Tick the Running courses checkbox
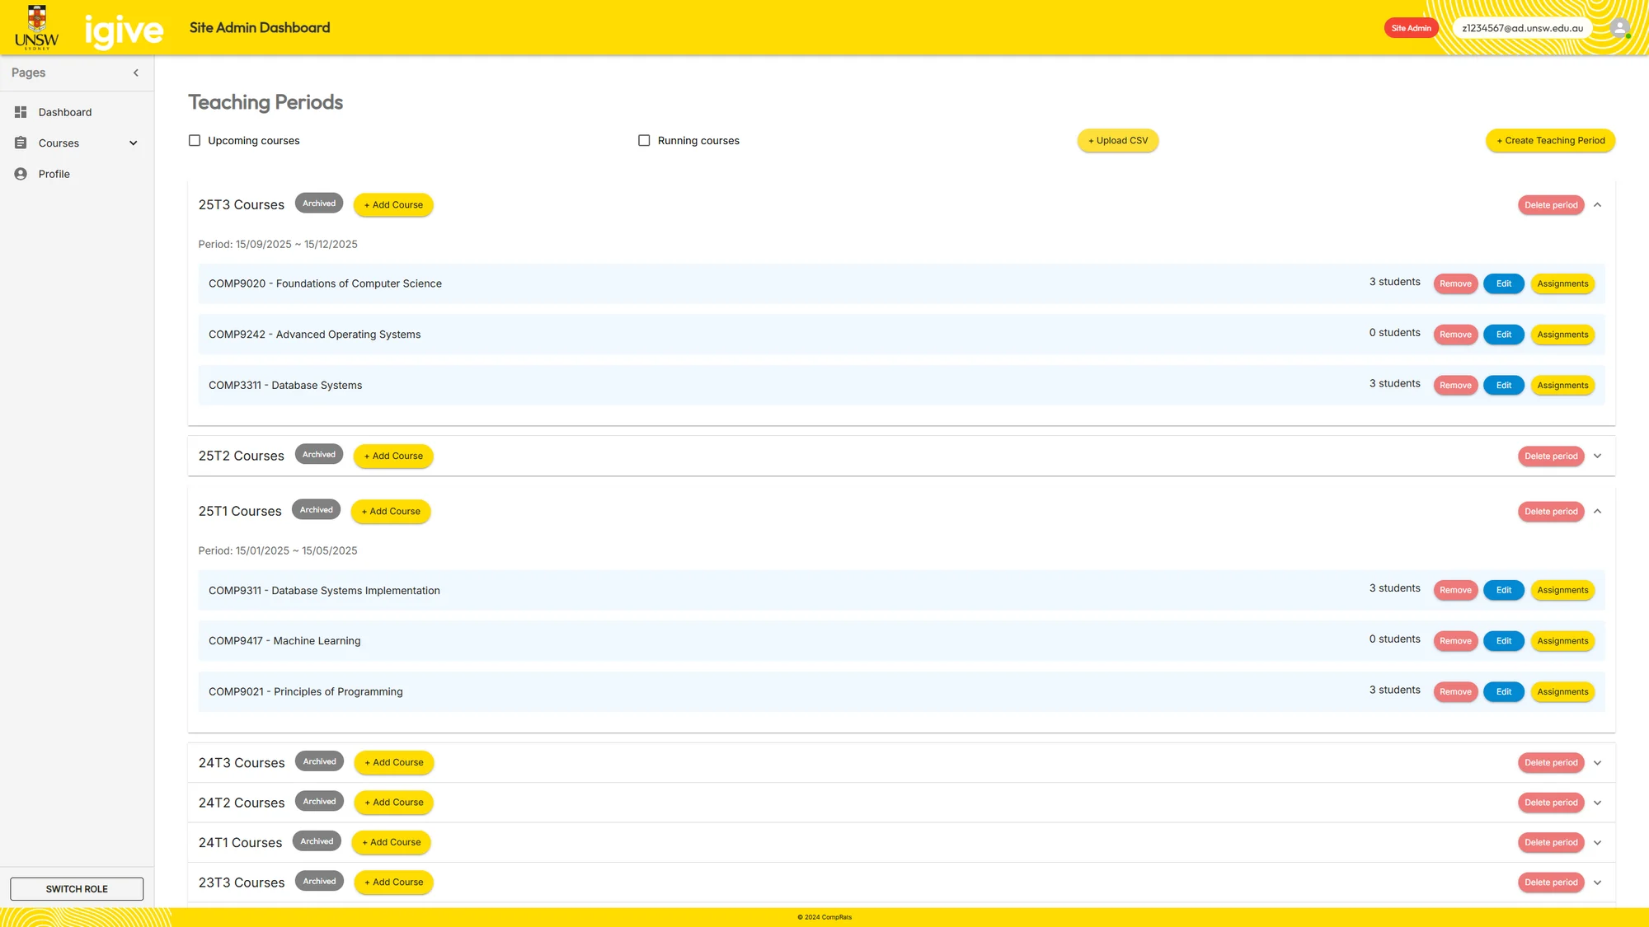The width and height of the screenshot is (1649, 927). pyautogui.click(x=644, y=140)
